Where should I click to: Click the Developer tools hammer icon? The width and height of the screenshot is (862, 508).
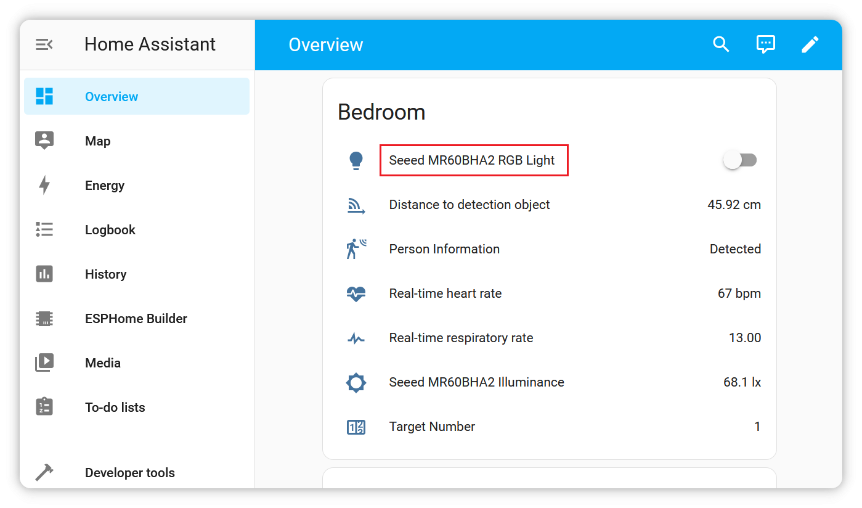coord(44,473)
